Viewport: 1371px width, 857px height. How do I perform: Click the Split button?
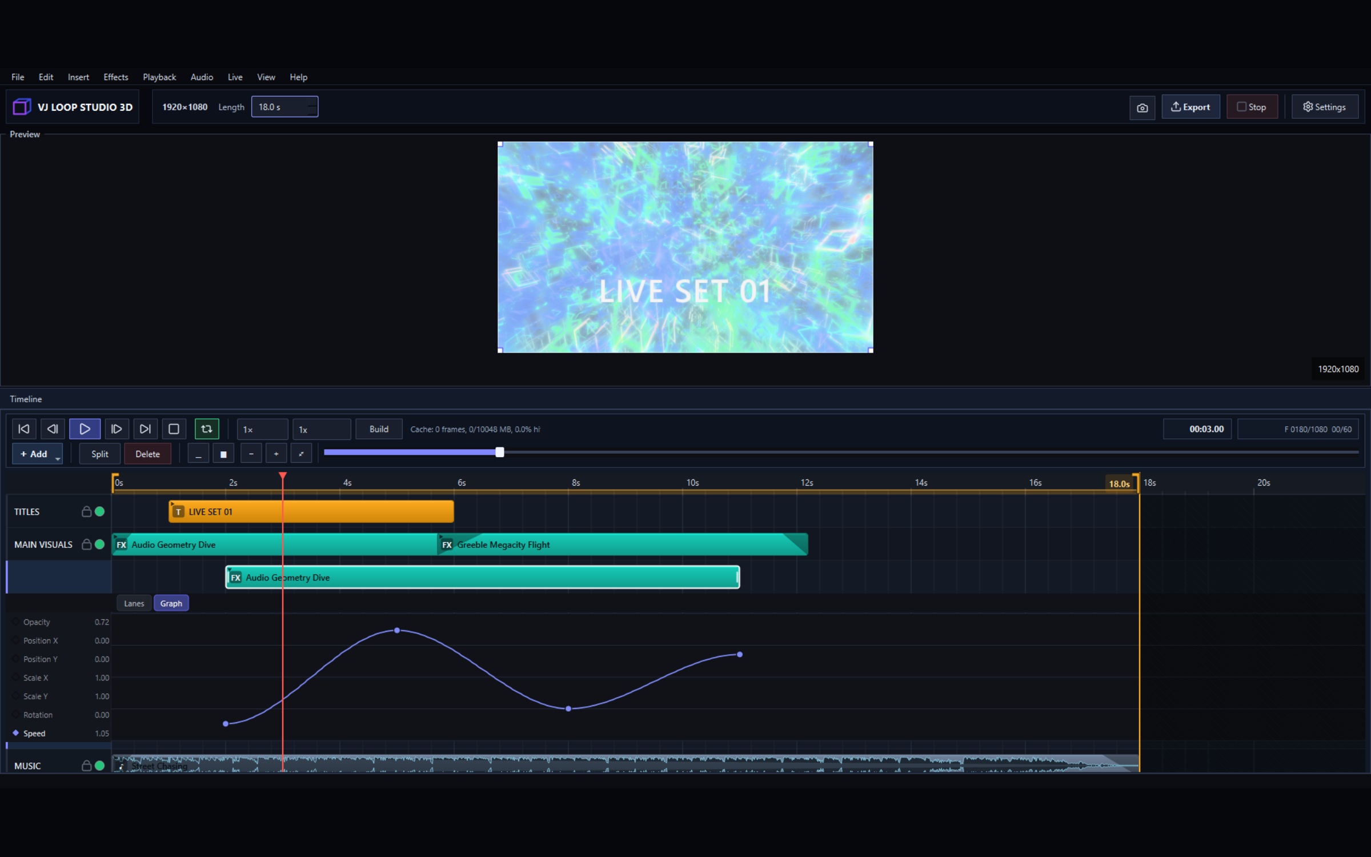[100, 454]
